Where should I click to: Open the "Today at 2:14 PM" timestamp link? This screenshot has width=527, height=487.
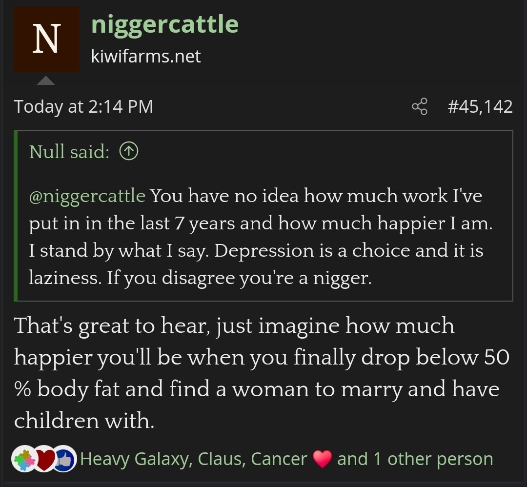pos(83,106)
